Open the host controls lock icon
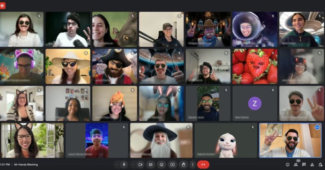Viewport: 325px width, 170px height. (x=320, y=165)
